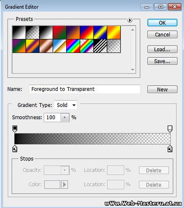The height and width of the screenshot is (208, 184).
Task: Choose the copper gradient preset
Action: [x=46, y=46]
